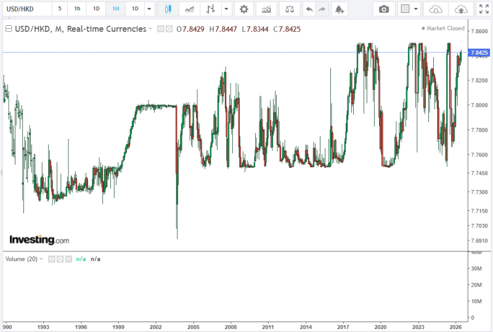Click the green n/a volume value
Image resolution: width=493 pixels, height=332 pixels.
pos(81,259)
